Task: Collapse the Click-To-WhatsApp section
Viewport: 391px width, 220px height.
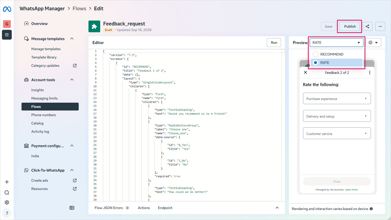Action: (72, 170)
